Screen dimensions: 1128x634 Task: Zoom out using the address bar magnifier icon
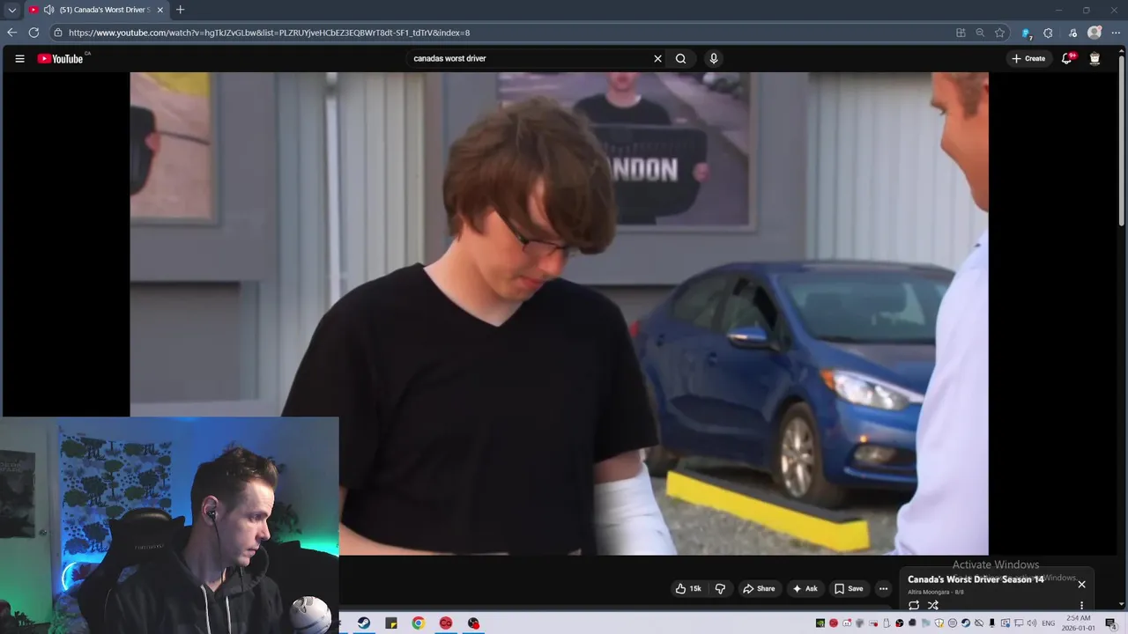click(x=980, y=33)
